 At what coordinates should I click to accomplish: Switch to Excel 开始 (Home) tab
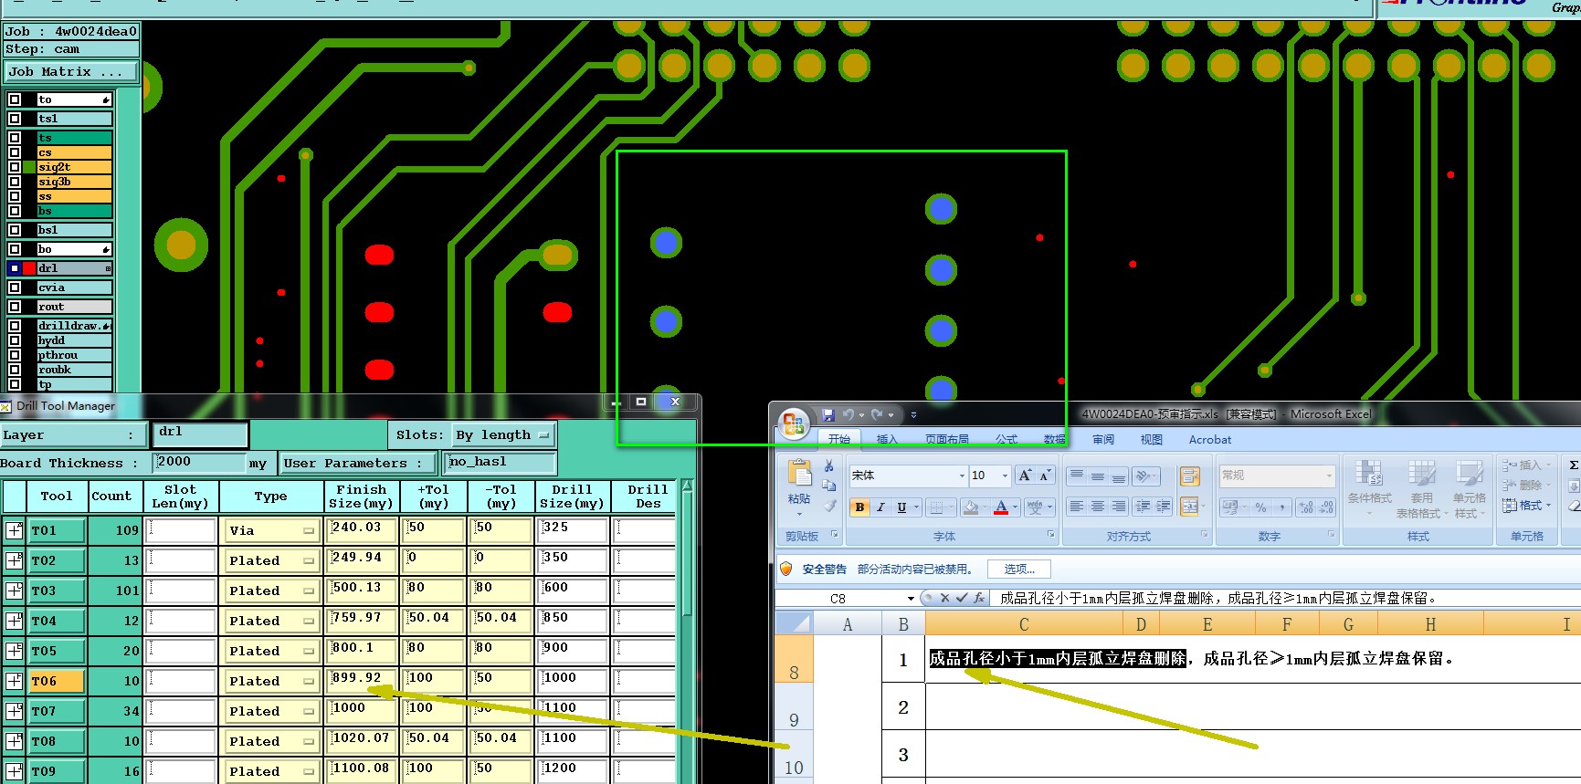pos(838,439)
